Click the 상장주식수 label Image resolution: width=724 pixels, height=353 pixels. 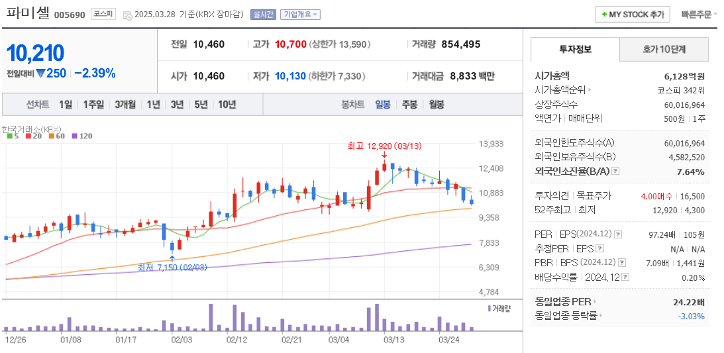coord(556,104)
